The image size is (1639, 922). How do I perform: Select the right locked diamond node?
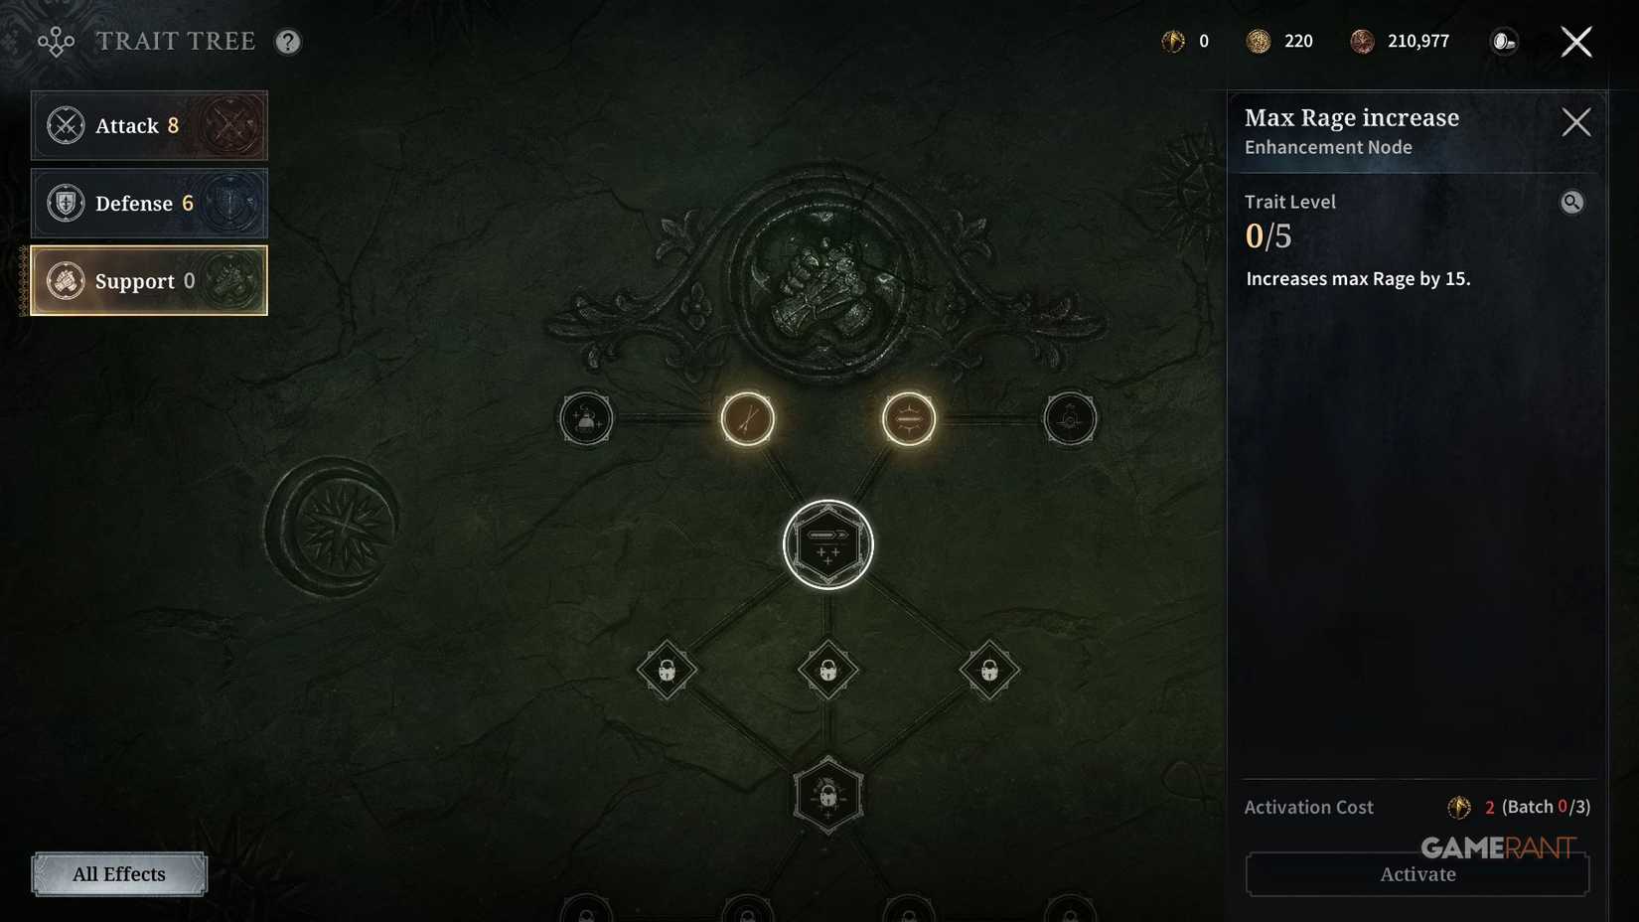pyautogui.click(x=989, y=670)
